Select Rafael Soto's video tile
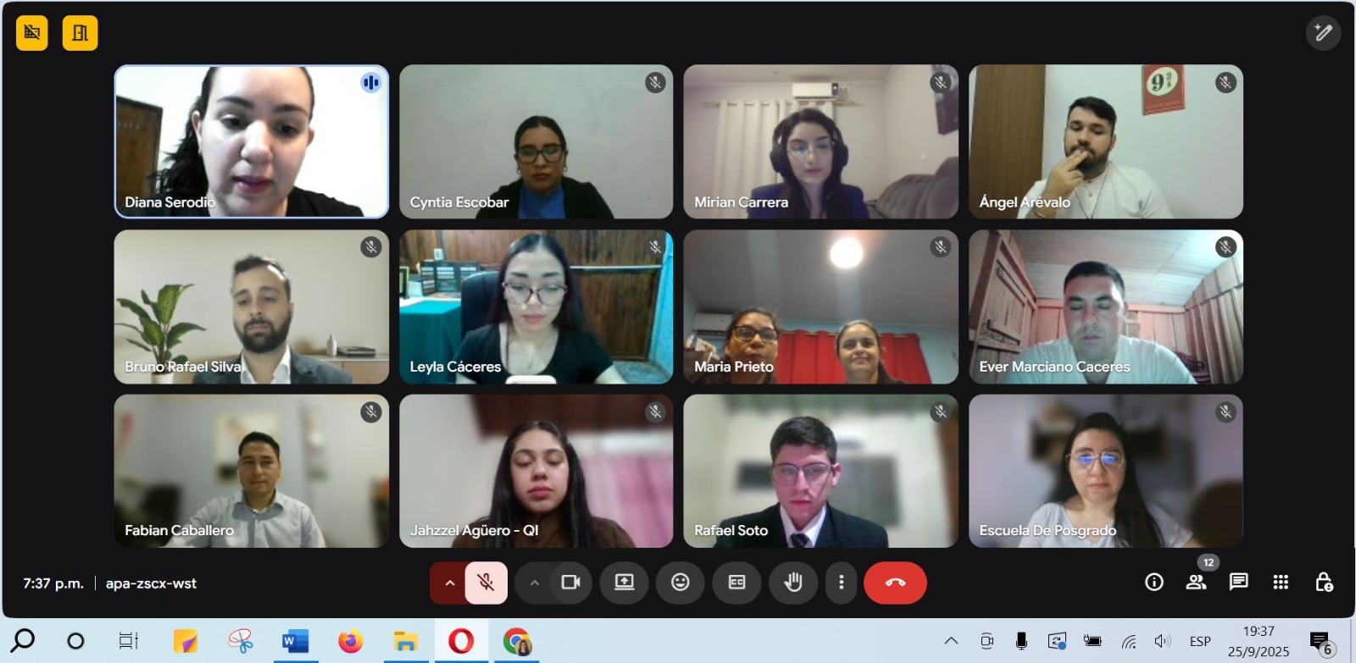This screenshot has height=663, width=1356. 820,471
